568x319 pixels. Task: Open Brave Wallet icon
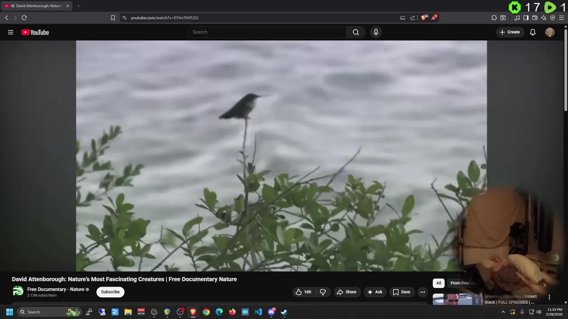coord(535,18)
